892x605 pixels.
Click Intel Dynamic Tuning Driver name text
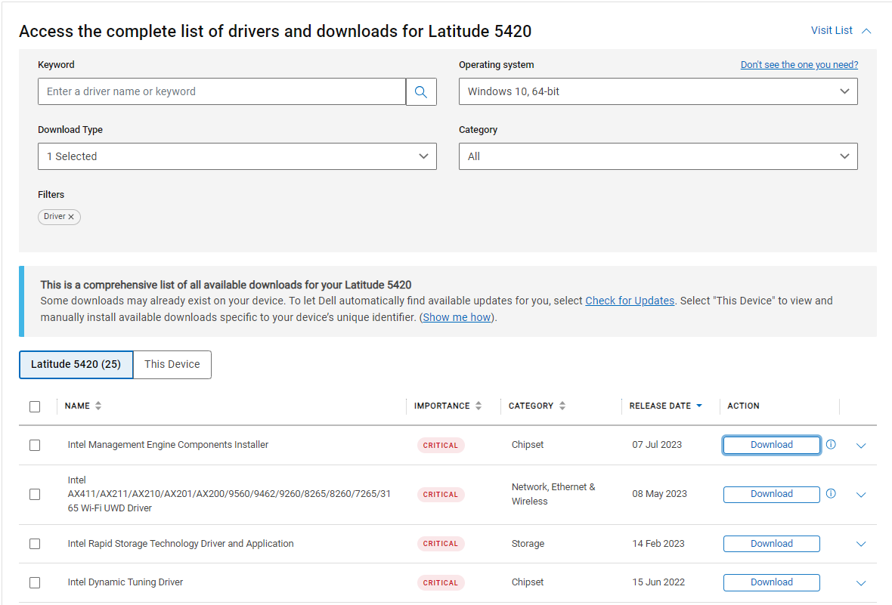pos(125,582)
